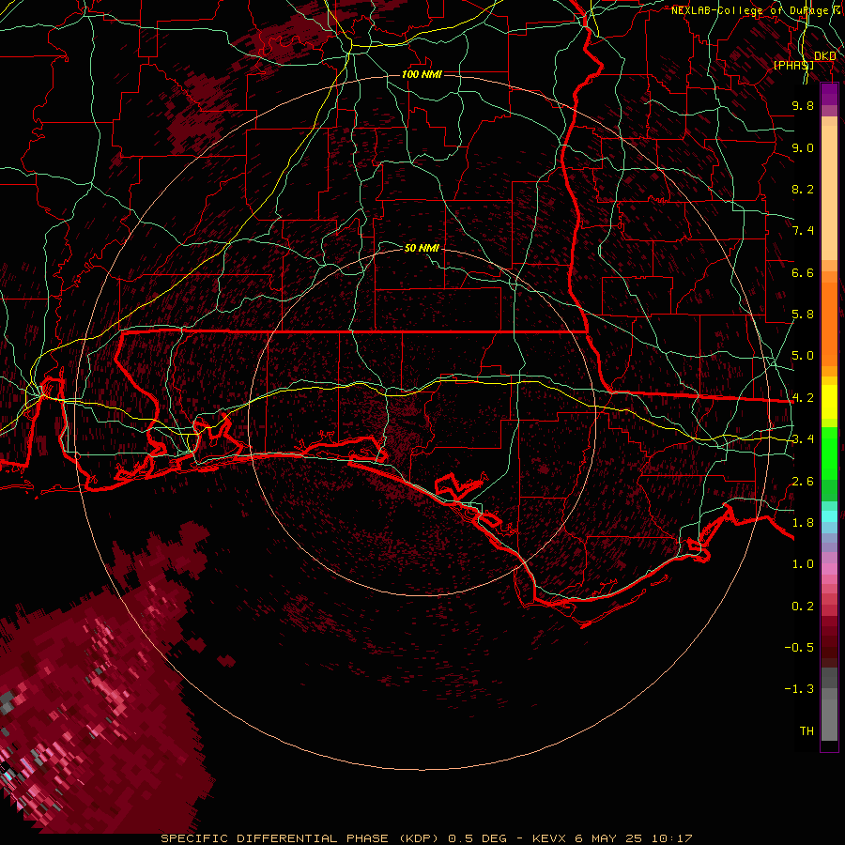
Task: Click the 0.5 DEG elevation text
Action: tap(478, 838)
